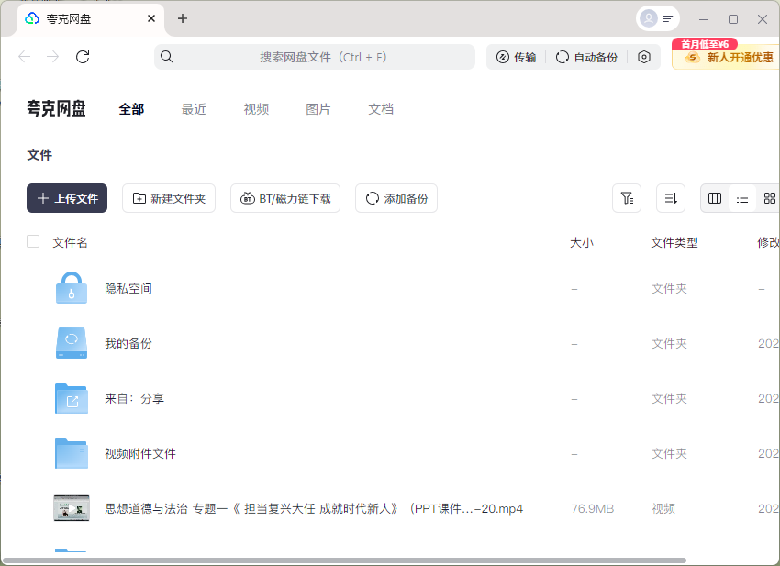780x566 pixels.
Task: Check the select-all files checkbox
Action: click(x=33, y=241)
